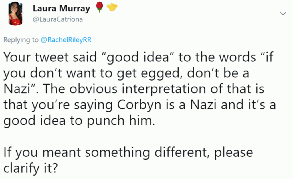Click the yellow handshake emoji after the rose
The image size is (293, 179).
[112, 8]
